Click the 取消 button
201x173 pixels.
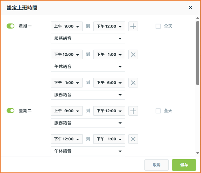point(156,165)
